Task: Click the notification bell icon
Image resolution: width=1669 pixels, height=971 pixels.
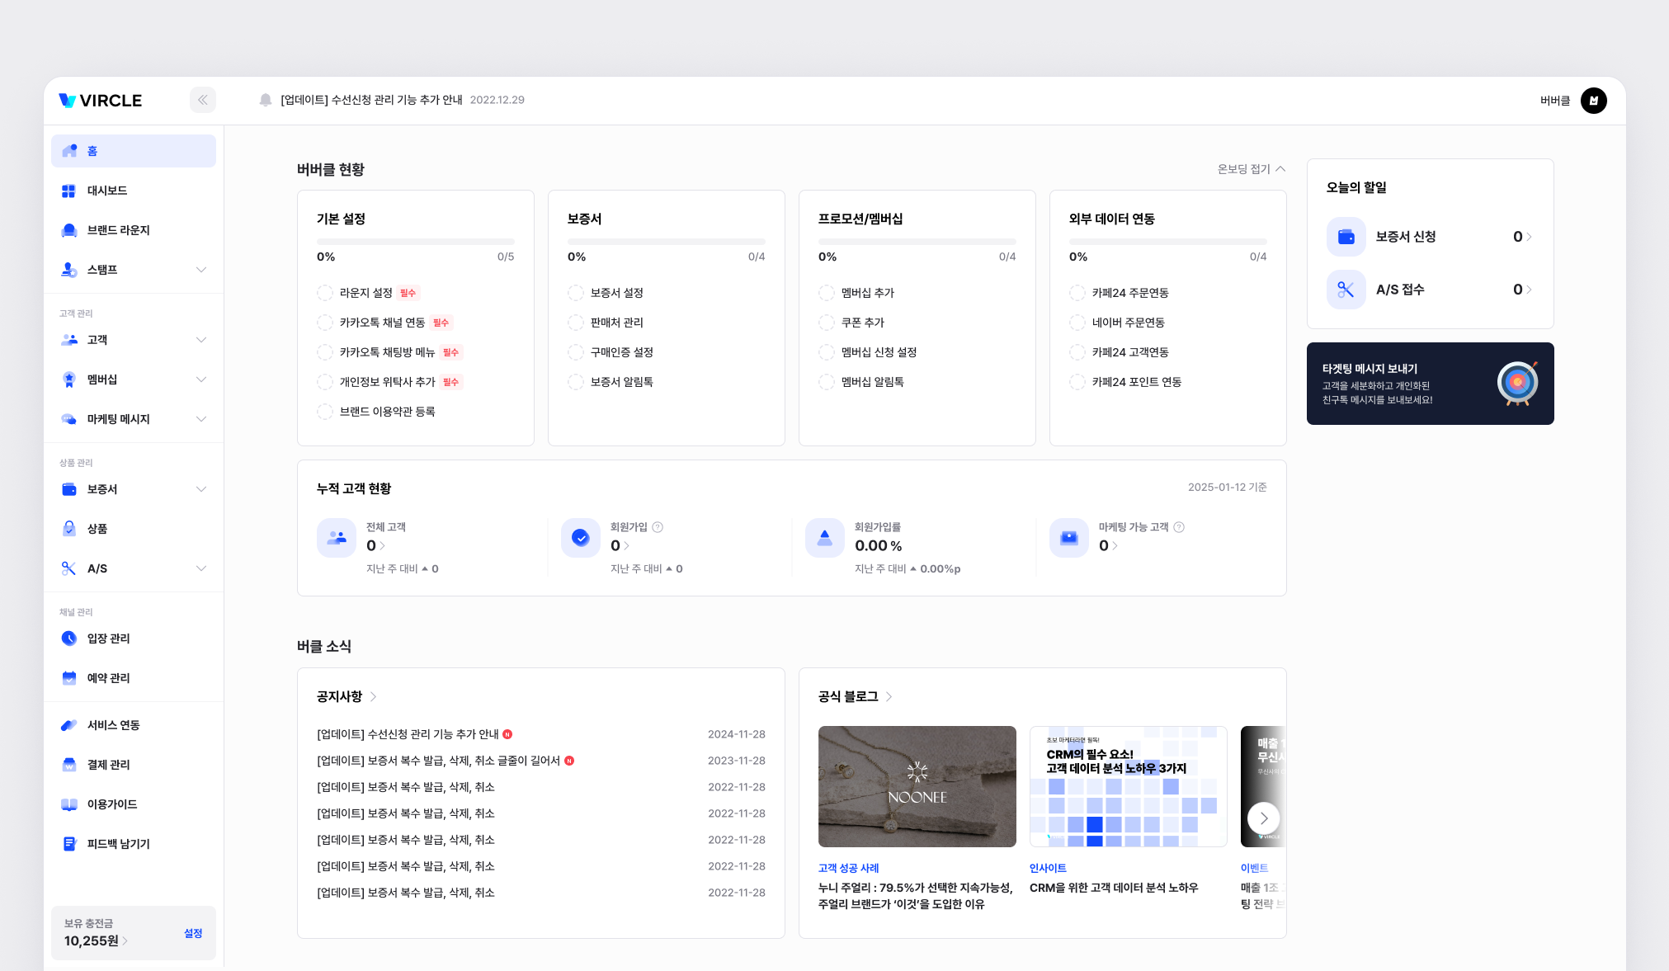Action: [x=266, y=100]
